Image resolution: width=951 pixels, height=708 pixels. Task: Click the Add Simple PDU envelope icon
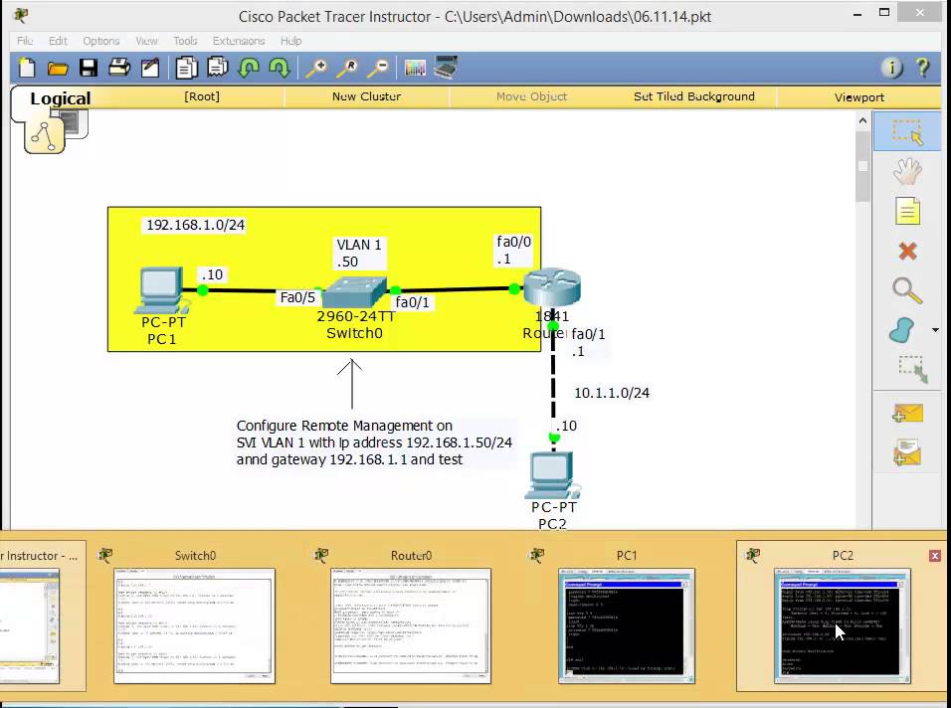[908, 414]
